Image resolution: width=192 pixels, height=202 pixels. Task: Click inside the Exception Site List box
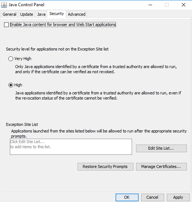(71, 147)
